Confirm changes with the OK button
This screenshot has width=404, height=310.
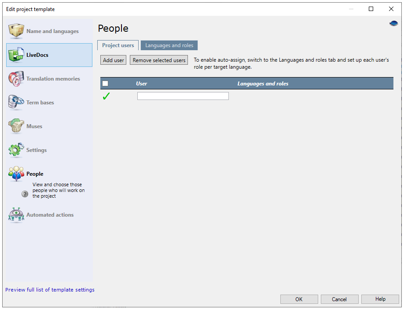click(x=299, y=299)
